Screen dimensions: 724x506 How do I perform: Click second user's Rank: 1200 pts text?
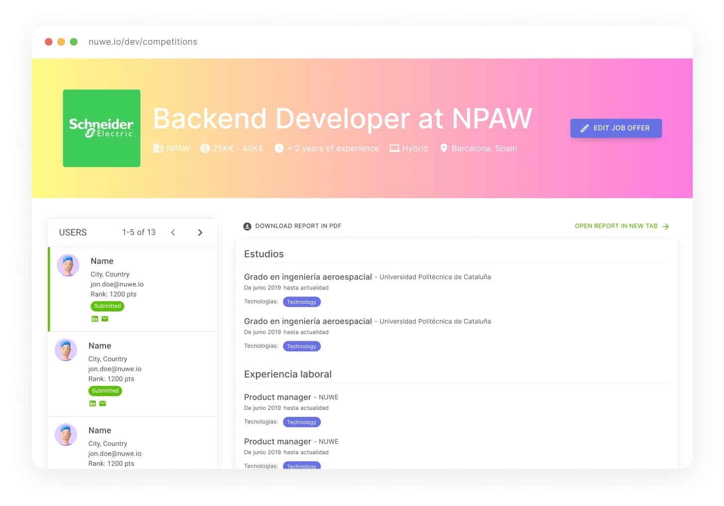click(111, 379)
